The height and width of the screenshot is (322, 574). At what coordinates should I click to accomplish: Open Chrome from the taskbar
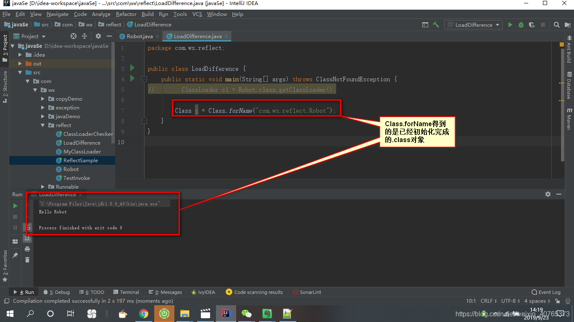click(144, 314)
